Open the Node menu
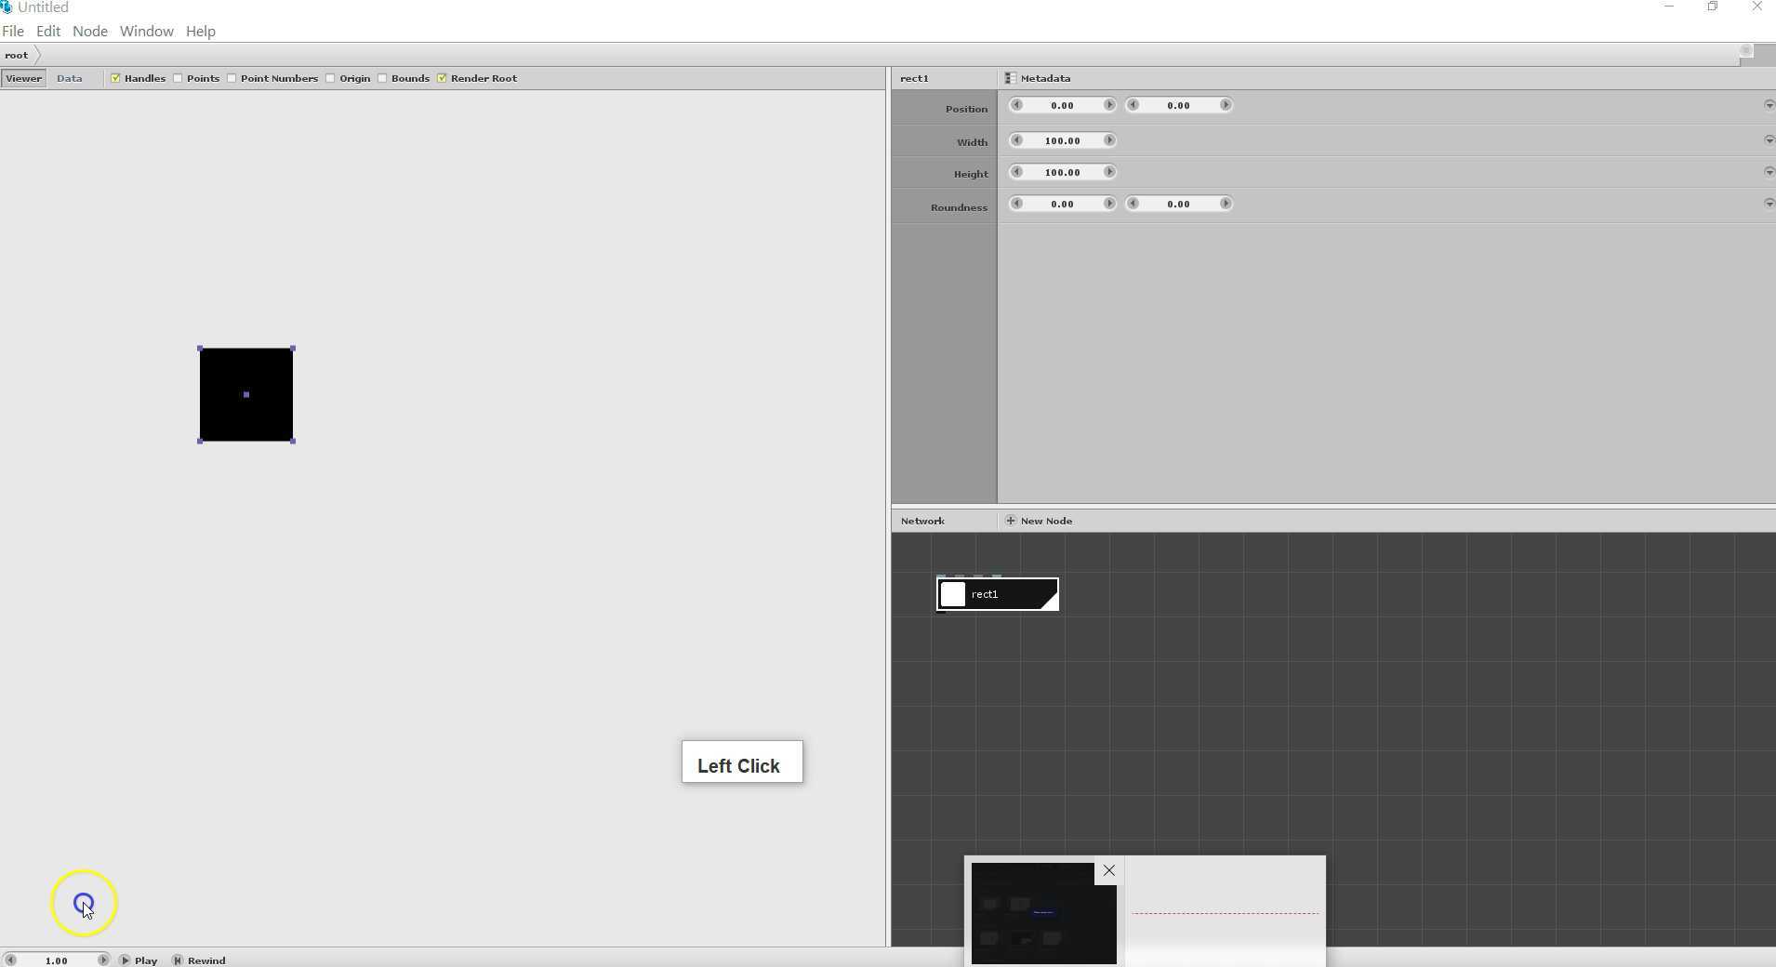 point(89,31)
